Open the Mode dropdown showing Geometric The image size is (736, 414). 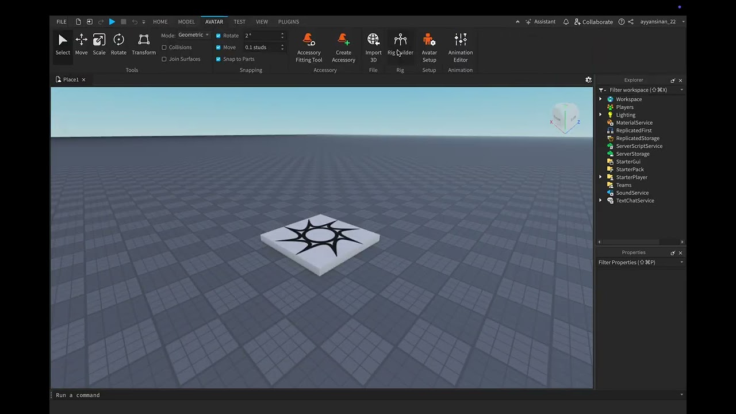pos(193,35)
